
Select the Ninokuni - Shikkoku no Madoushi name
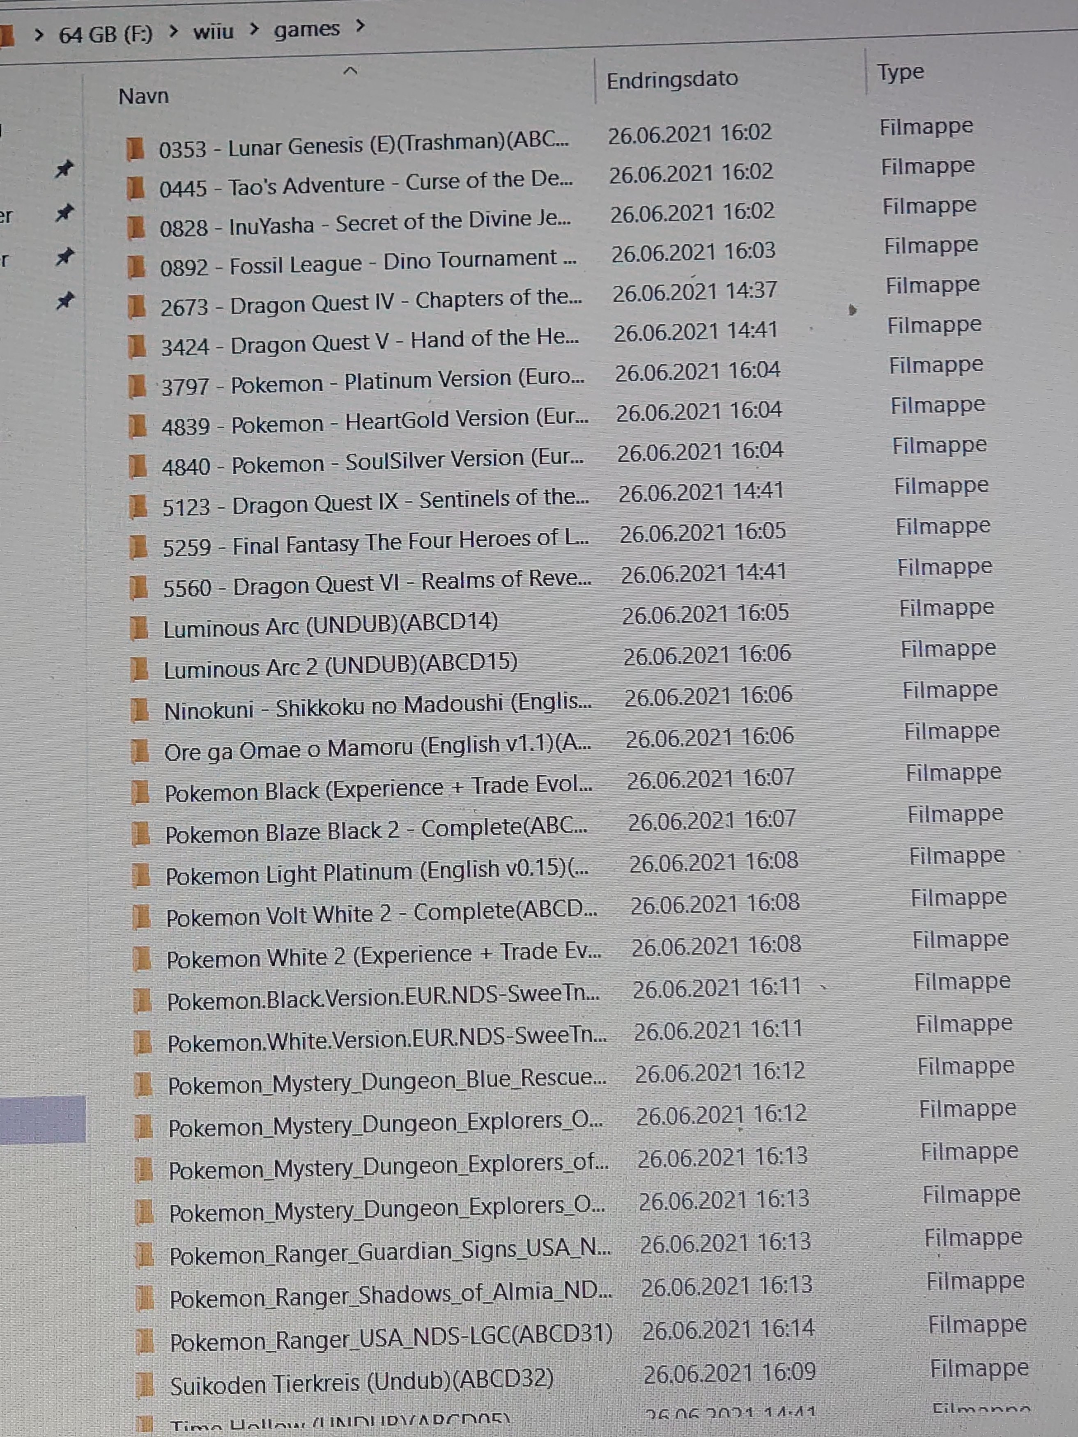(x=378, y=706)
